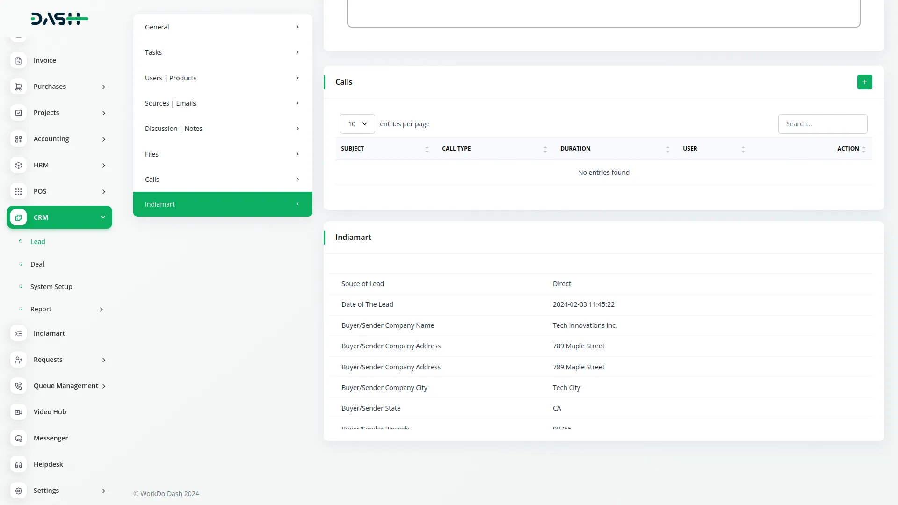Click the Video Hub camera icon
898x505 pixels.
(18, 412)
